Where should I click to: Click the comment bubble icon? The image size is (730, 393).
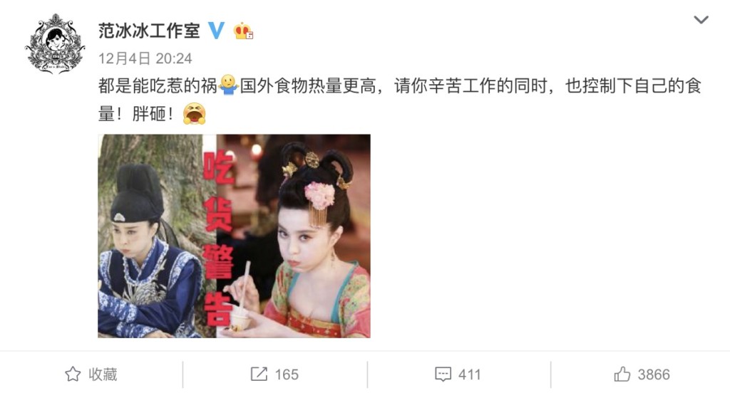point(443,374)
